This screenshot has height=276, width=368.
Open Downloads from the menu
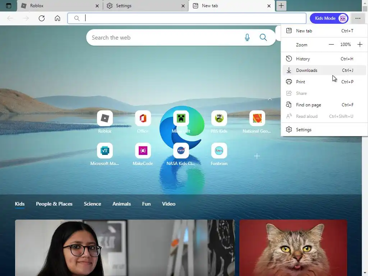324,70
